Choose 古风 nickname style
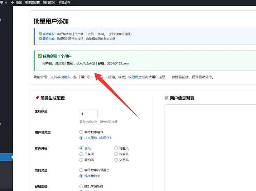This screenshot has height=191, width=256. pos(81,148)
